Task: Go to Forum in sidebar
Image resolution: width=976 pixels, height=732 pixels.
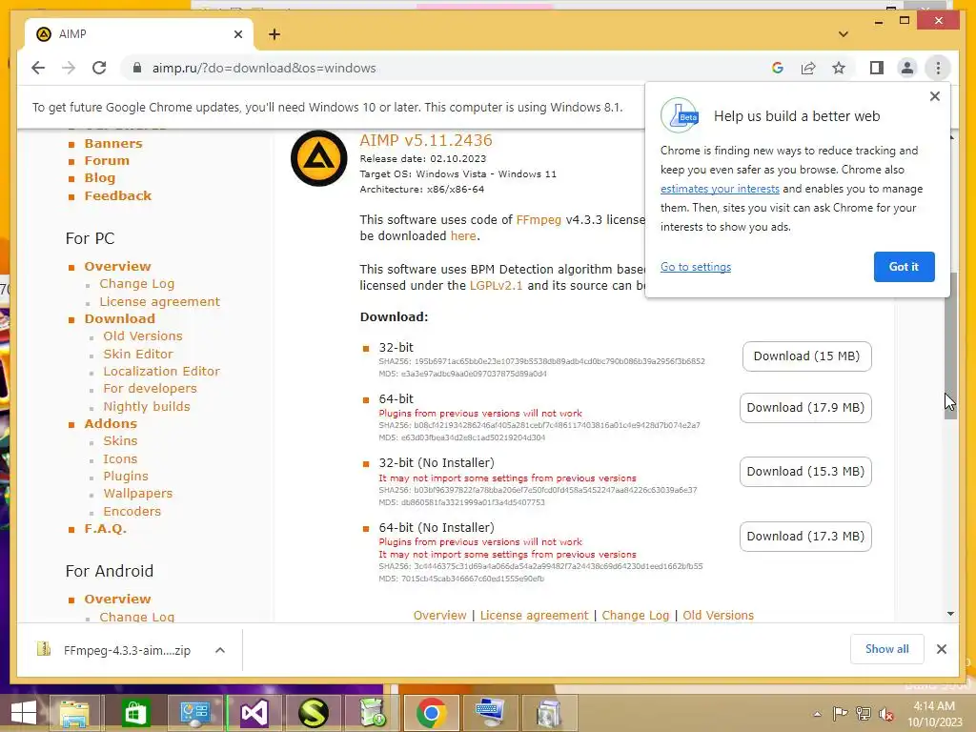Action: tap(107, 160)
